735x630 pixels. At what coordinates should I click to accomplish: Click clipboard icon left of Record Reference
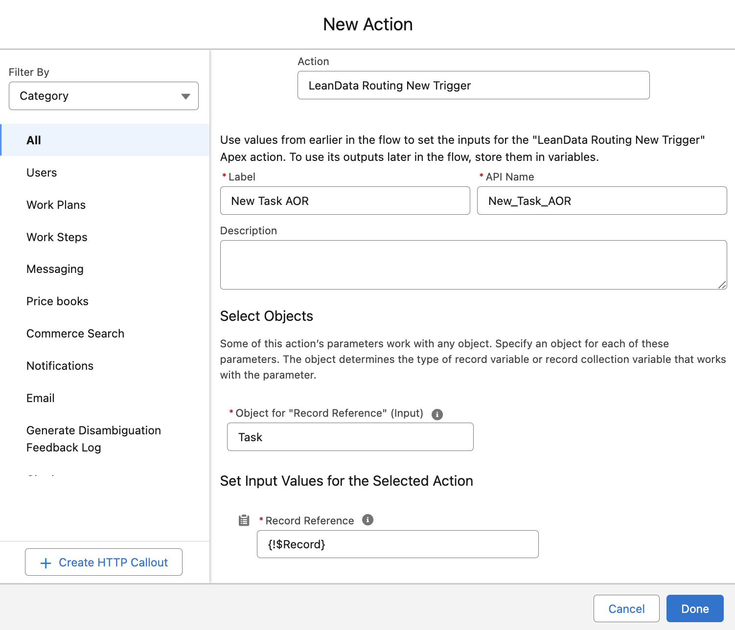pos(244,520)
